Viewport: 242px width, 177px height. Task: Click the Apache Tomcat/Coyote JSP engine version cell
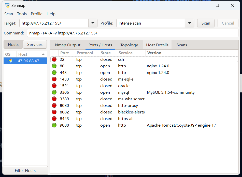[182, 125]
